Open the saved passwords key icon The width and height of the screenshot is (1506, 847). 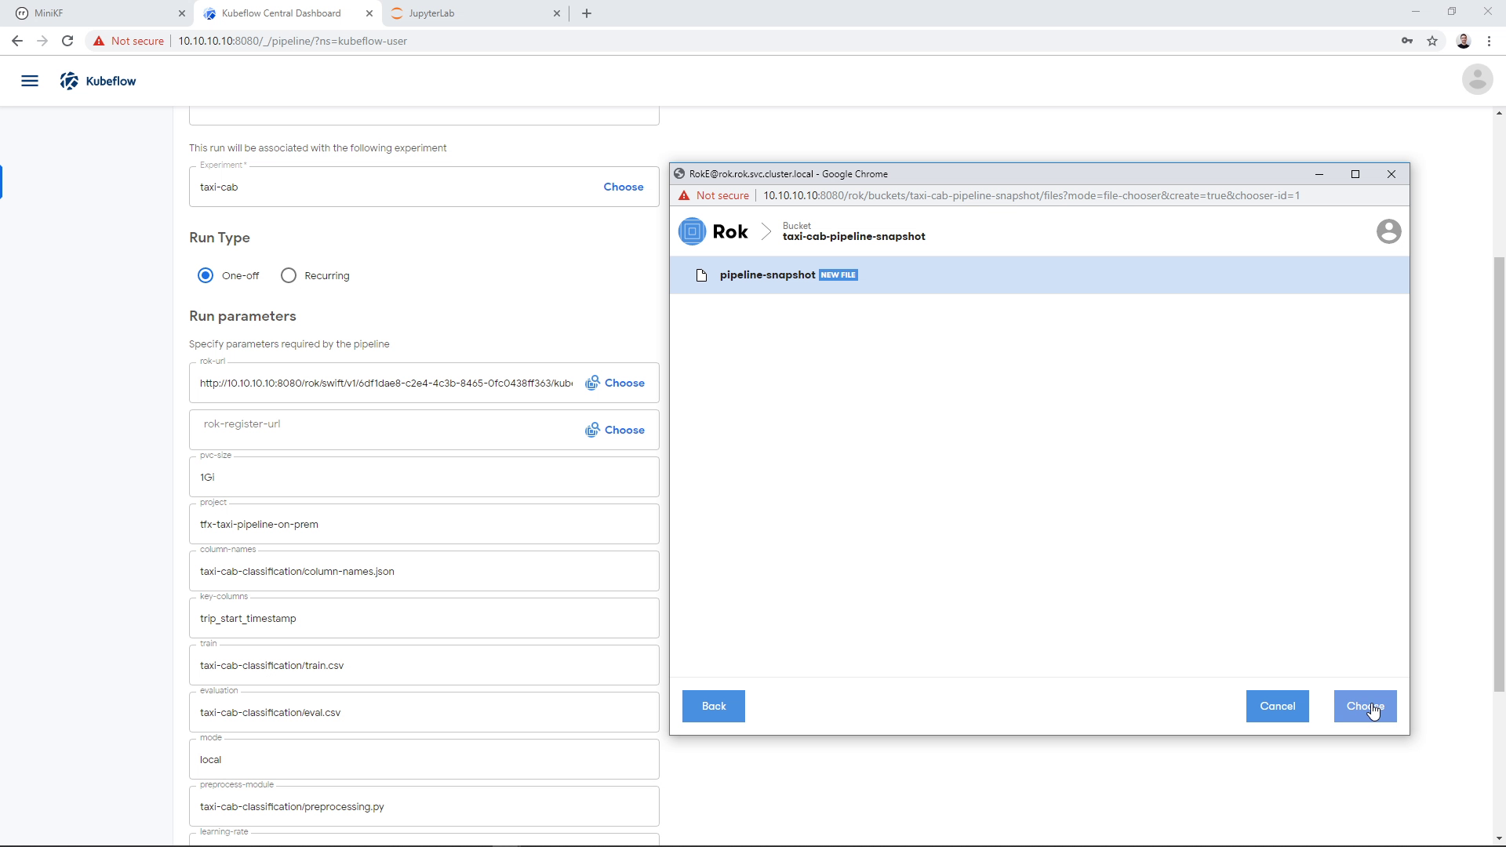(1407, 41)
